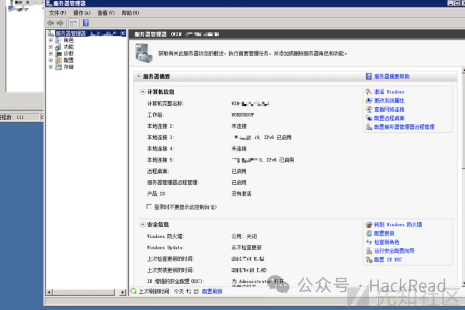Image resolution: width=465 pixels, height=310 pixels.
Task: Click the 诊断 icon in the tree
Action: [x=59, y=54]
